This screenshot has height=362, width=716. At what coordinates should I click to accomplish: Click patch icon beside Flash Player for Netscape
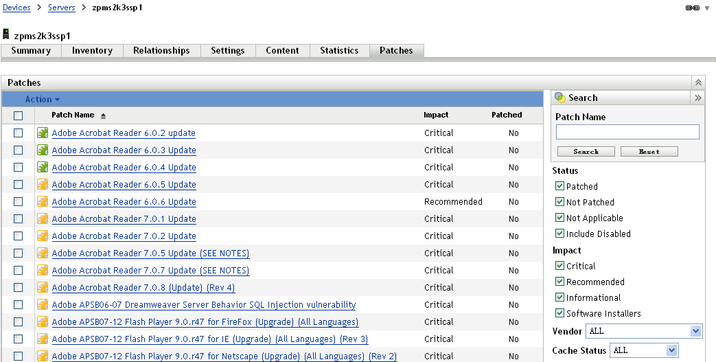[43, 356]
